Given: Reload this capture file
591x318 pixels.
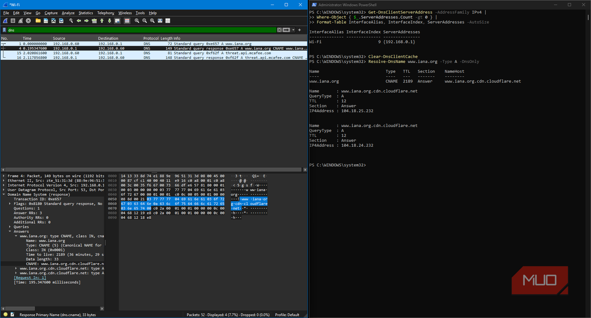Looking at the screenshot, I should click(61, 21).
